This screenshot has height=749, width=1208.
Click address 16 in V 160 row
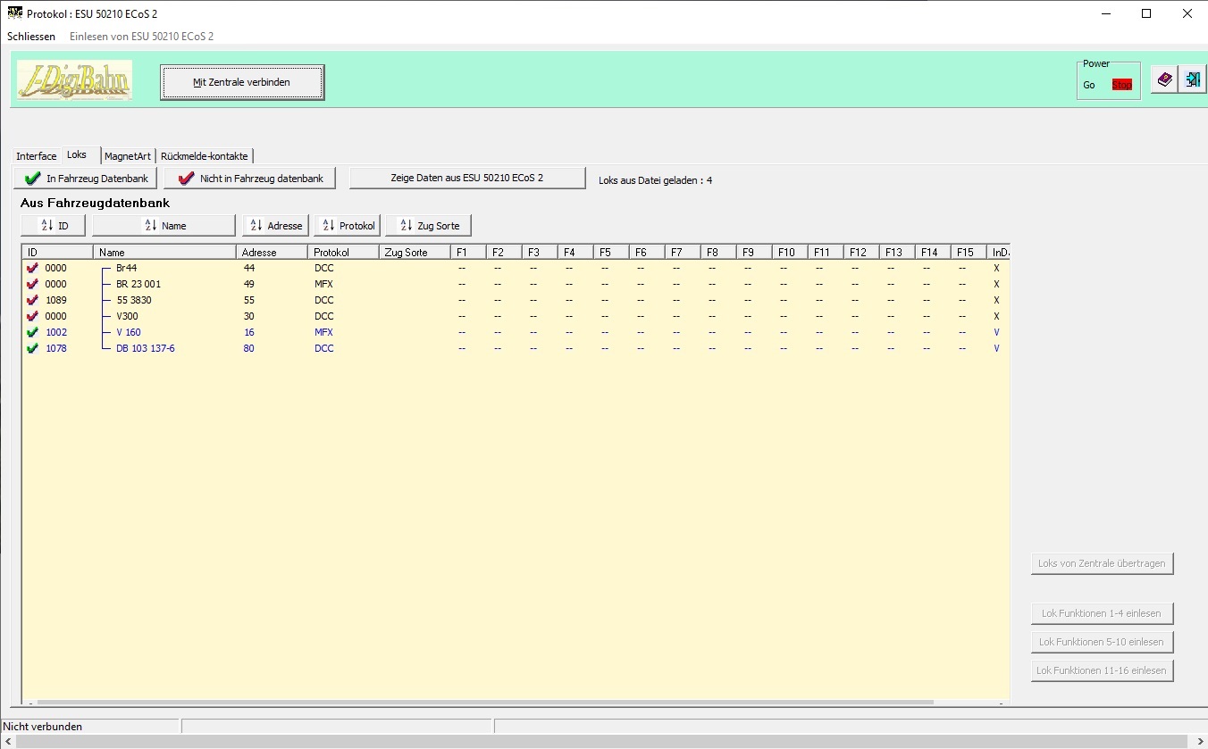pos(248,332)
